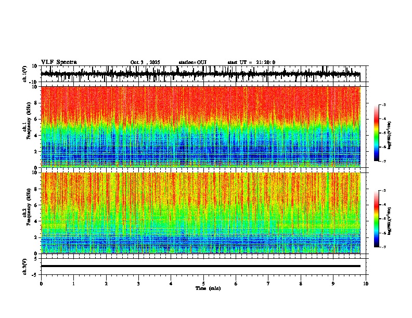The height and width of the screenshot is (318, 412).
Task: Click the ch.1 spectrogram color scale bar
Action: (x=376, y=133)
